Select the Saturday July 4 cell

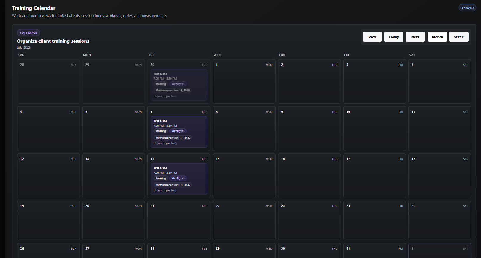440,81
